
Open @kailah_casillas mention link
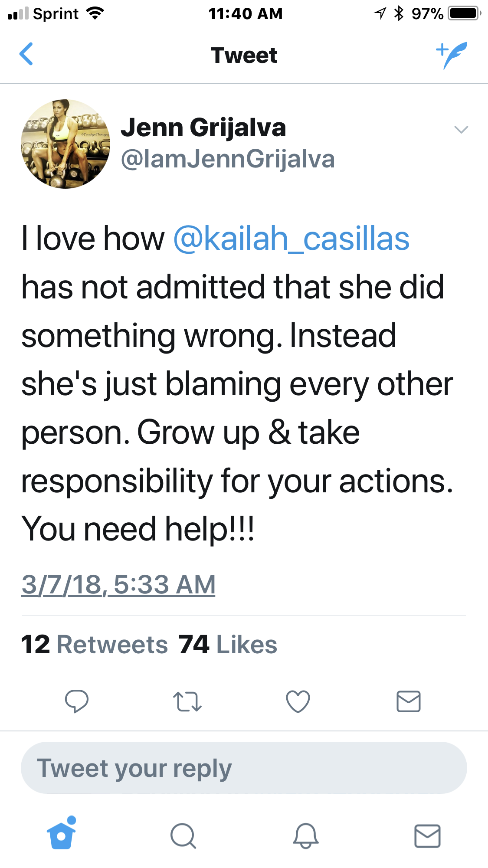point(291,239)
